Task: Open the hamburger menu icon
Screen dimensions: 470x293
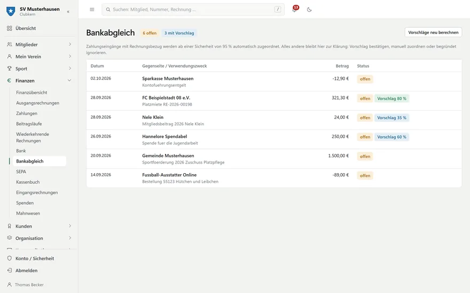Action: click(x=92, y=10)
